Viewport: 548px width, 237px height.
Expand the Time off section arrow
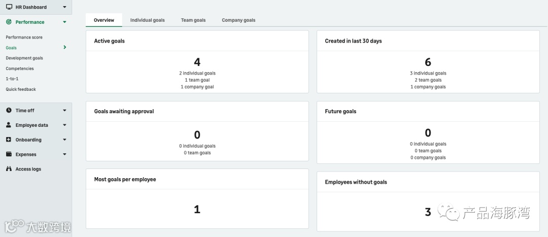64,110
